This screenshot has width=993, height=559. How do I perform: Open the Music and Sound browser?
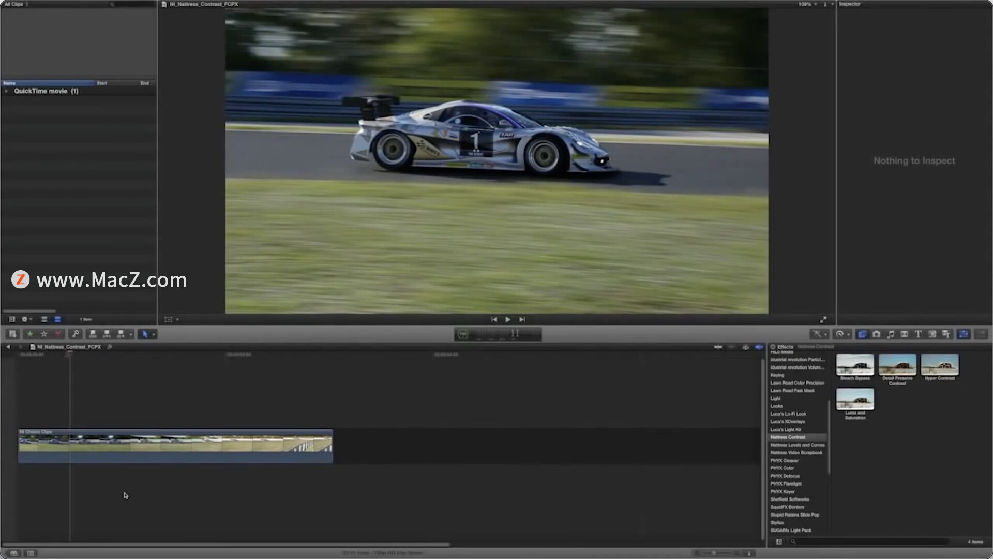click(890, 334)
